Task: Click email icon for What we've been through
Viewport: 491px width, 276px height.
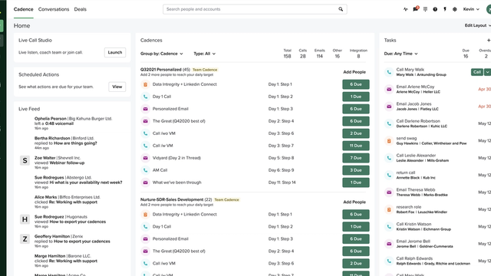Action: coord(145,182)
